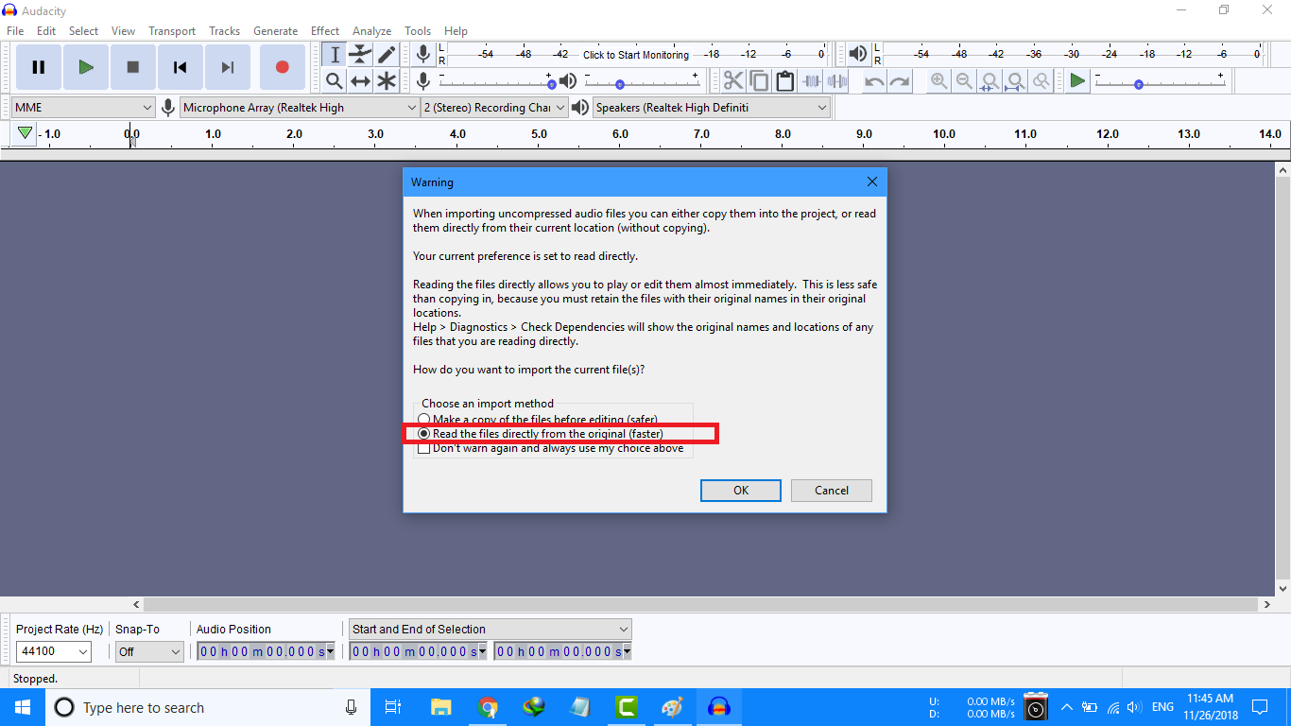
Task: Click the Audio Position time field
Action: pos(266,651)
